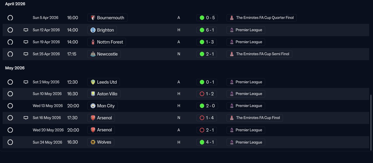Open the Brighton team link

(x=105, y=30)
